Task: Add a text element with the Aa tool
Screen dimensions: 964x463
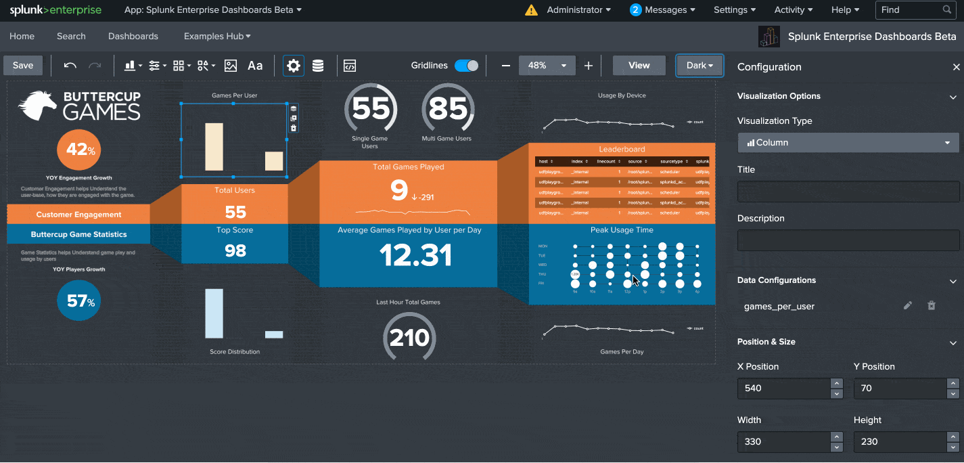Action: pyautogui.click(x=255, y=66)
